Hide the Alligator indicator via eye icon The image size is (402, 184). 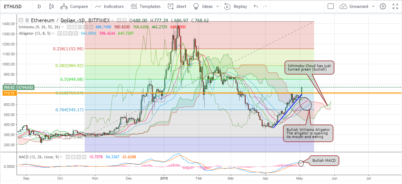click(x=59, y=33)
